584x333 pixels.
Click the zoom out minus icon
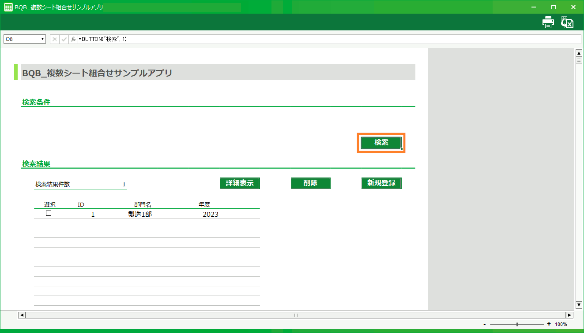click(x=486, y=324)
